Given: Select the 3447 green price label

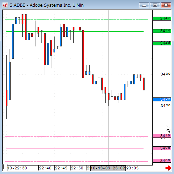Looking at the screenshot, I should tap(162, 18).
